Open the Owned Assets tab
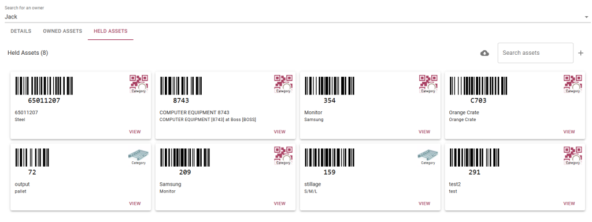This screenshot has width=592, height=222. pos(62,31)
